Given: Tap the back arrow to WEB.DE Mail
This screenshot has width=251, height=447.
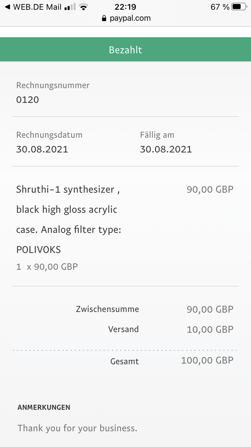Looking at the screenshot, I should [x=7, y=7].
